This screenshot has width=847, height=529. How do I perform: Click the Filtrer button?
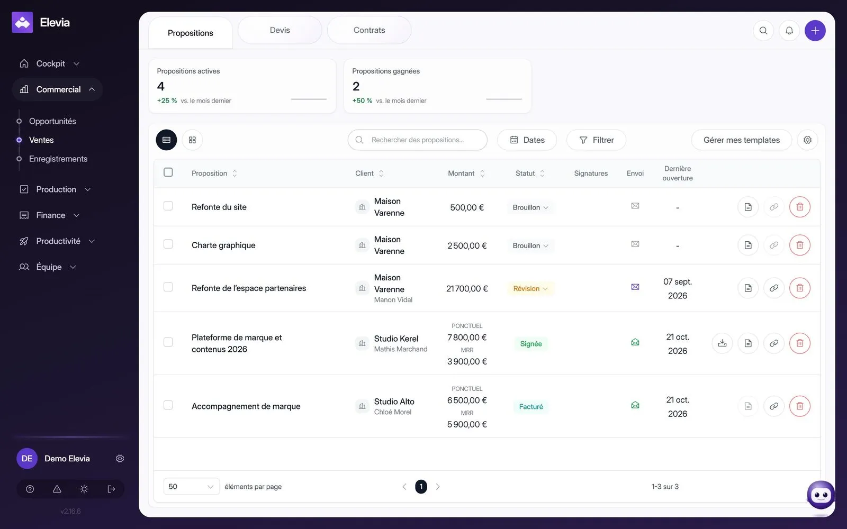point(596,140)
